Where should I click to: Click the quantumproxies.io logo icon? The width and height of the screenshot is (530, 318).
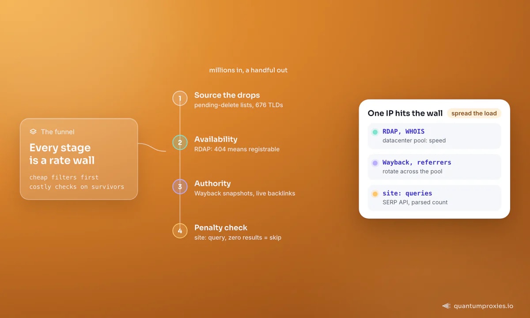(447, 306)
